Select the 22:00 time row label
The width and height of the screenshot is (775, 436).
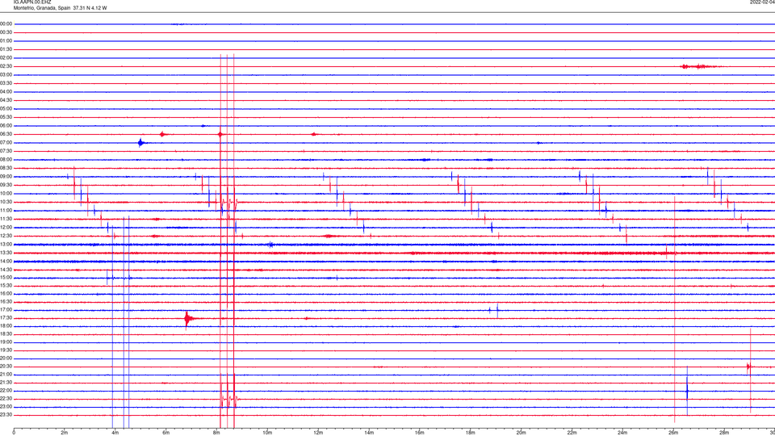(x=6, y=391)
